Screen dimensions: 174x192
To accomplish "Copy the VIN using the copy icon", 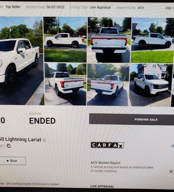I will click(x=9, y=146).
